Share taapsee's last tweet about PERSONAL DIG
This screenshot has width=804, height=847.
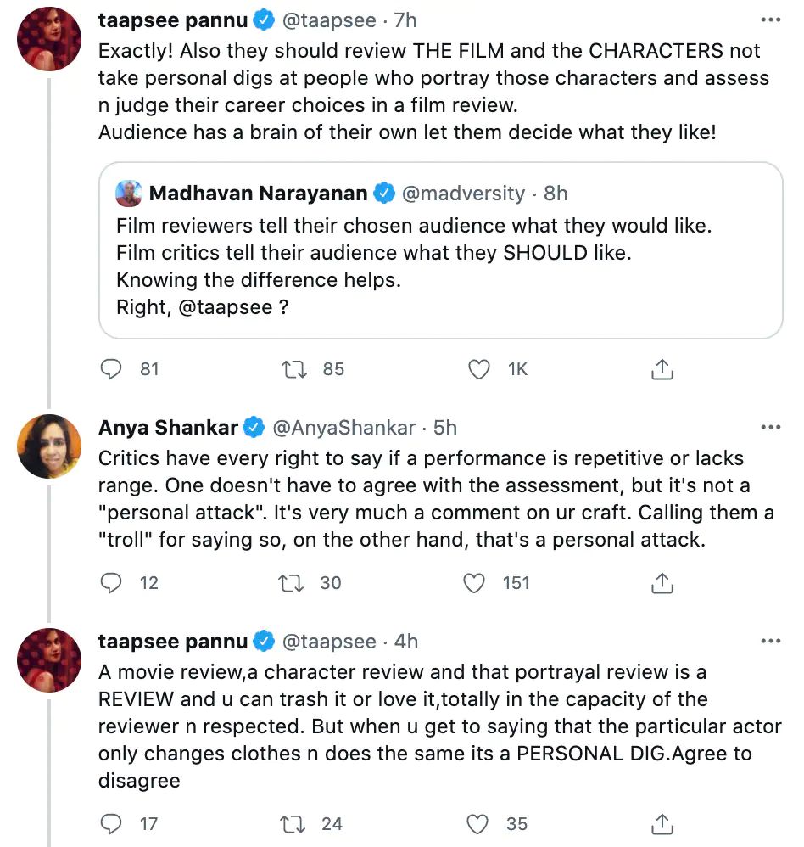(662, 824)
